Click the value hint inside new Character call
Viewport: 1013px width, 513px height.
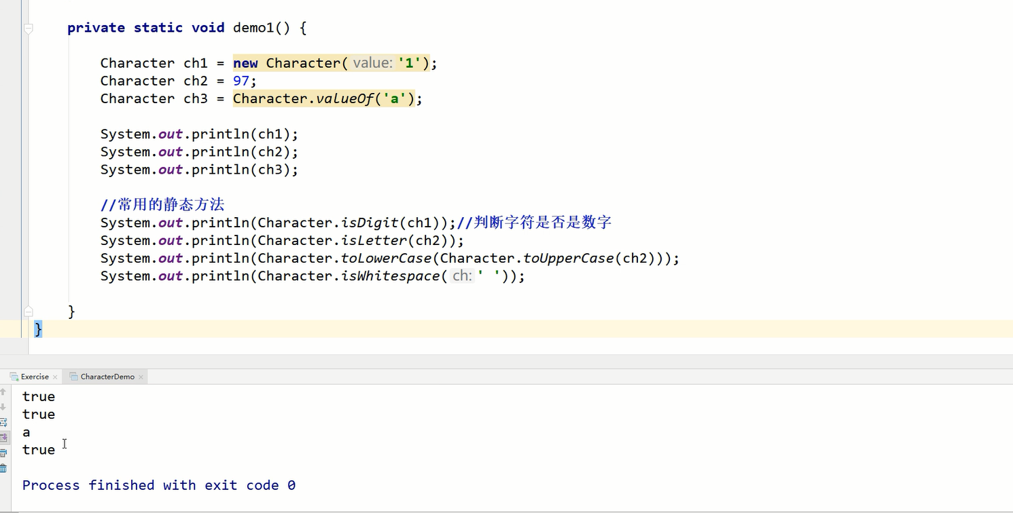point(372,62)
